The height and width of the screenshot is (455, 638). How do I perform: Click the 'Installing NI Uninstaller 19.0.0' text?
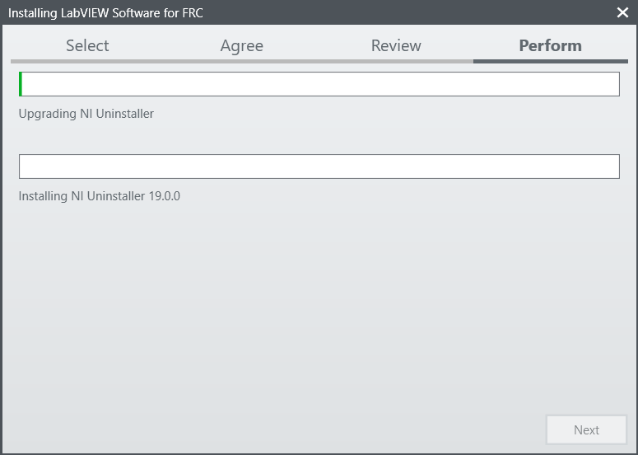tap(100, 196)
